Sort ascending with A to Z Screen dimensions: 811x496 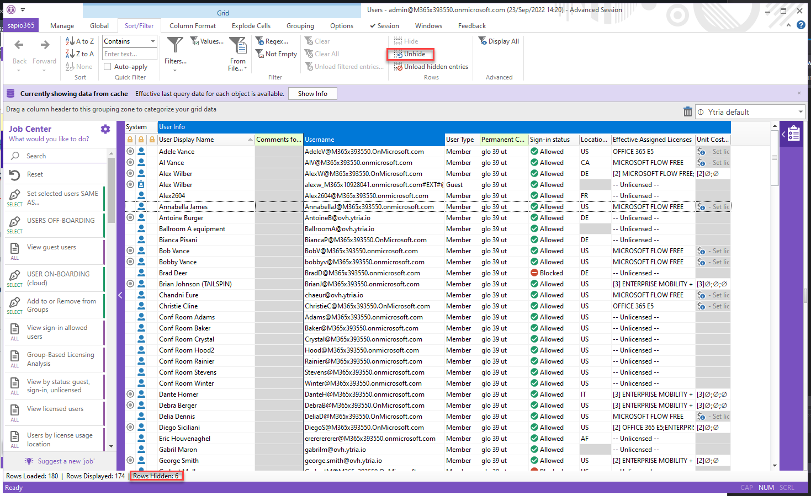coord(80,41)
